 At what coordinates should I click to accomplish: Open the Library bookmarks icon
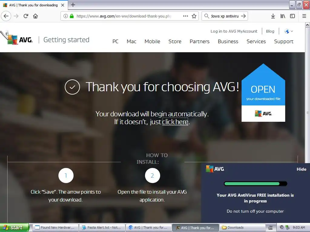283,16
